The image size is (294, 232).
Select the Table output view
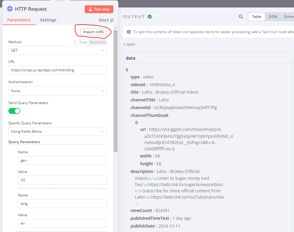tap(256, 17)
